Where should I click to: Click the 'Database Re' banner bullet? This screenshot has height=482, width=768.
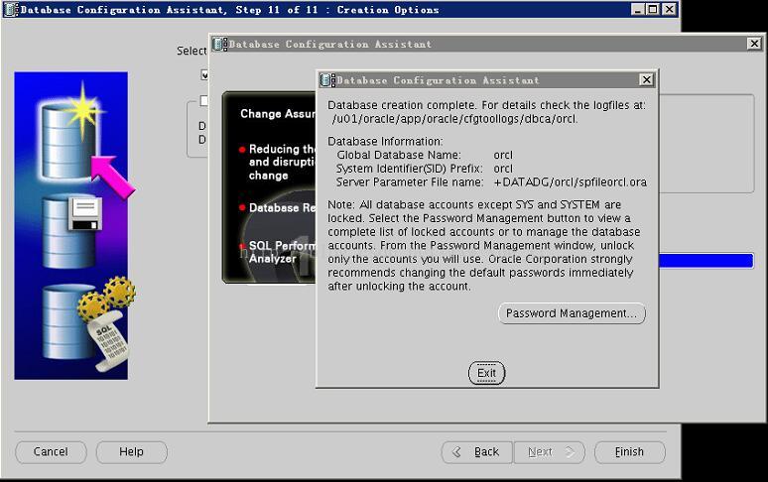click(278, 207)
